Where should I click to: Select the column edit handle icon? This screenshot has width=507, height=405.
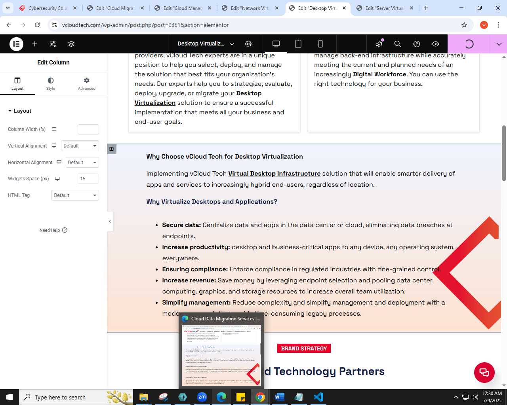tap(112, 149)
